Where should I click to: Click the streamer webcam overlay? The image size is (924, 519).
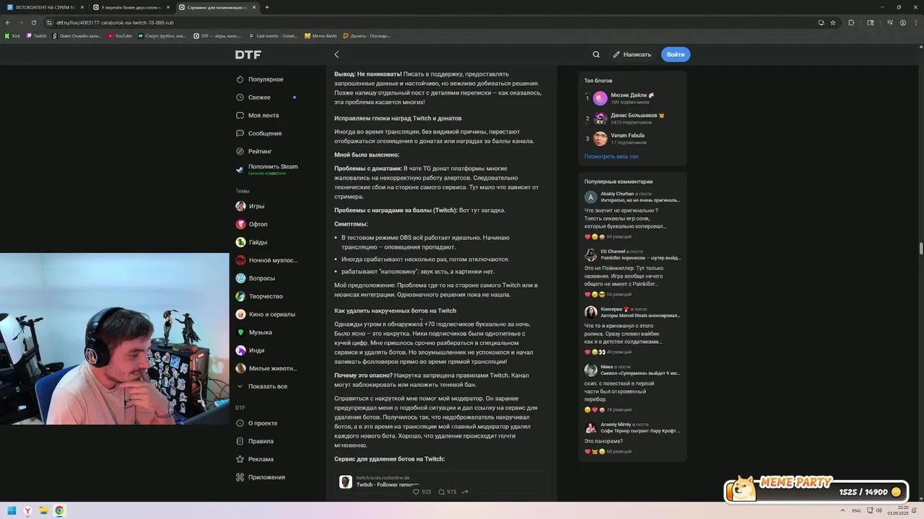click(x=115, y=339)
